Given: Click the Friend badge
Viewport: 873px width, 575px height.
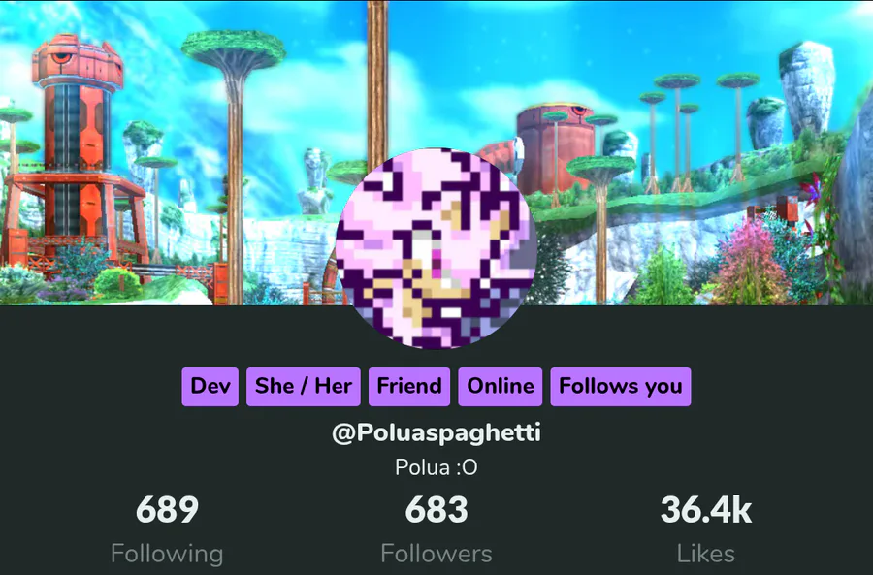Looking at the screenshot, I should point(409,386).
